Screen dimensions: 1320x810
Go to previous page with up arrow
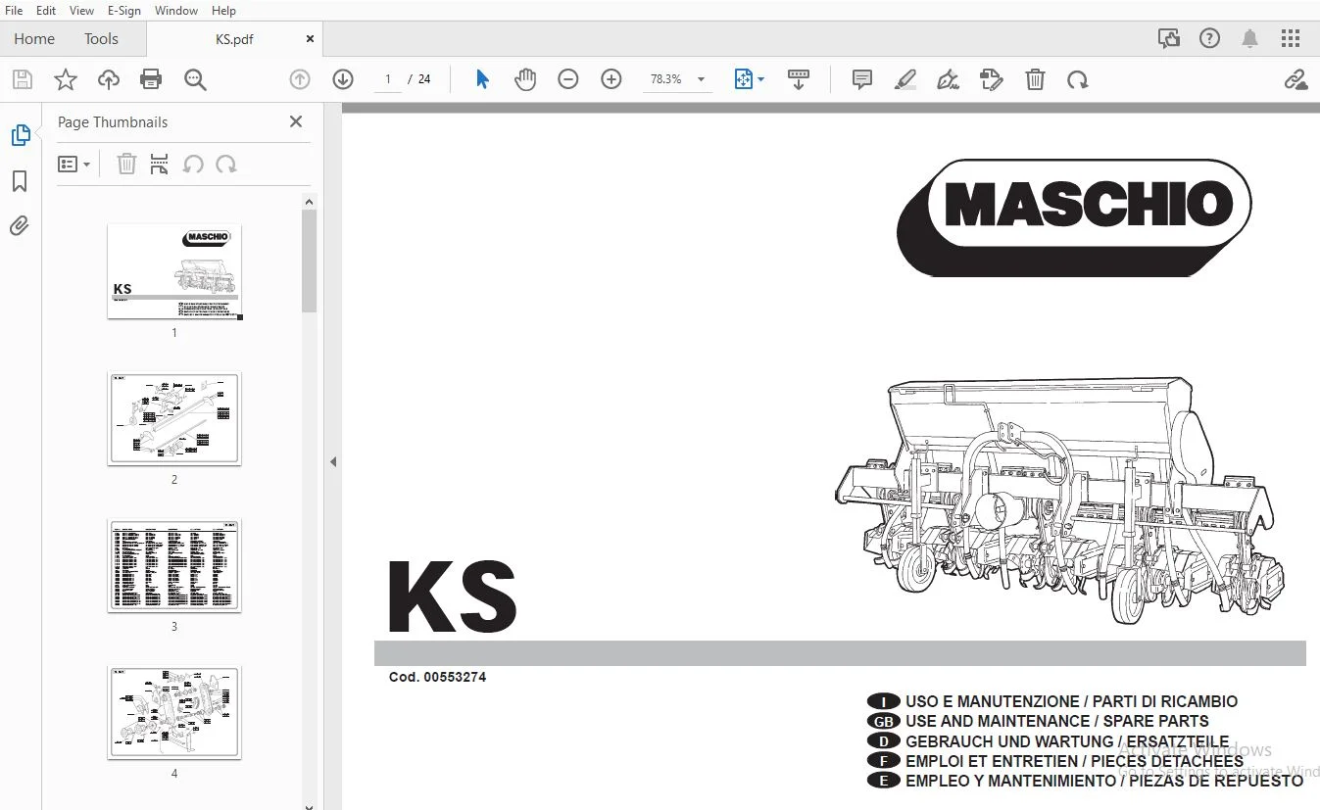(300, 79)
